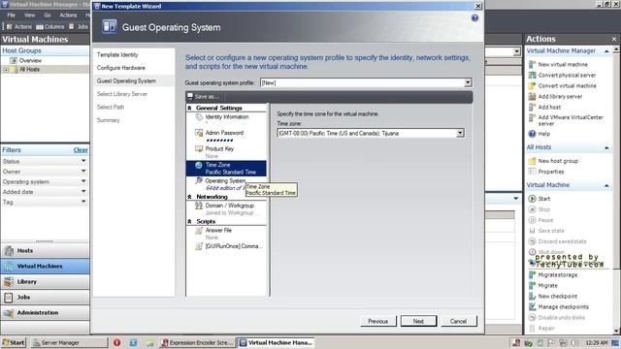Collapse the Networking section
Screen dimensions: 621x349
click(x=189, y=197)
